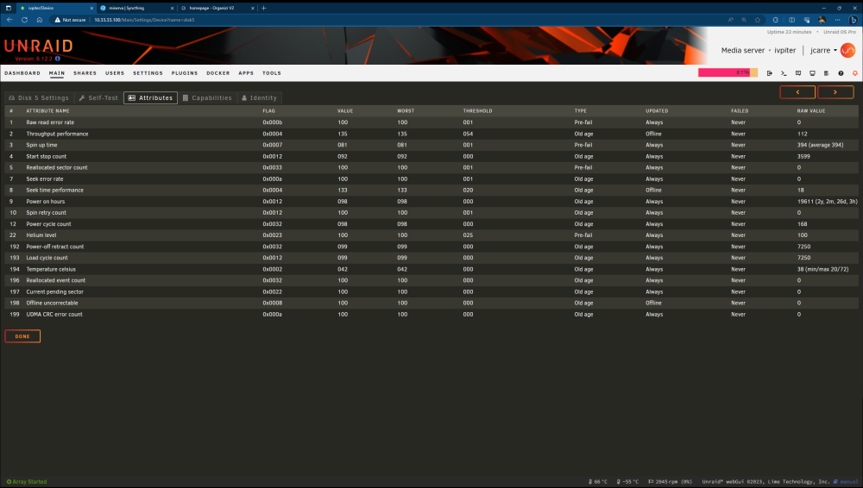The width and height of the screenshot is (863, 488).
Task: Open the Apps menu
Action: [x=246, y=73]
